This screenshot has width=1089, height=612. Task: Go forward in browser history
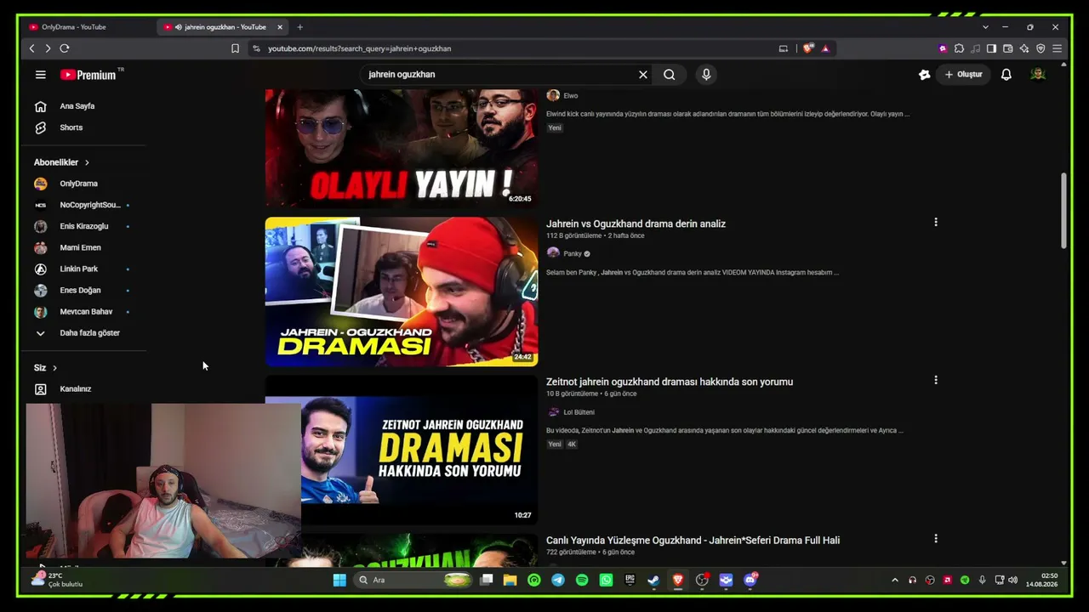48,48
